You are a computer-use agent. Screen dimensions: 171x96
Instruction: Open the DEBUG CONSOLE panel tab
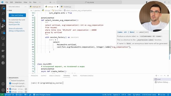point(55,76)
